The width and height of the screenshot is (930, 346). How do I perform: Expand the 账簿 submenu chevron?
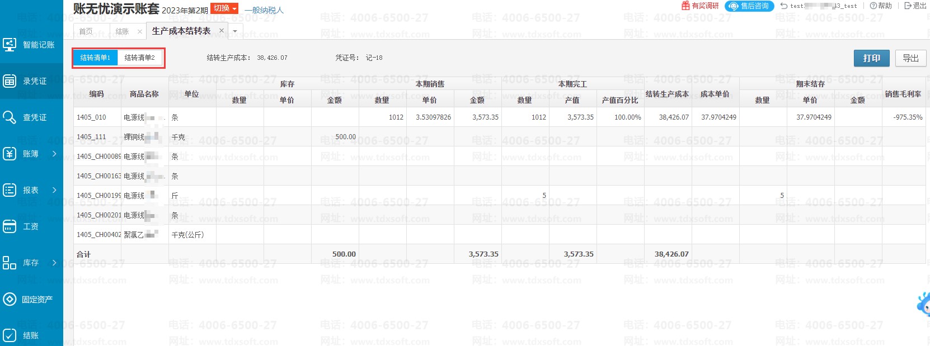coord(54,154)
